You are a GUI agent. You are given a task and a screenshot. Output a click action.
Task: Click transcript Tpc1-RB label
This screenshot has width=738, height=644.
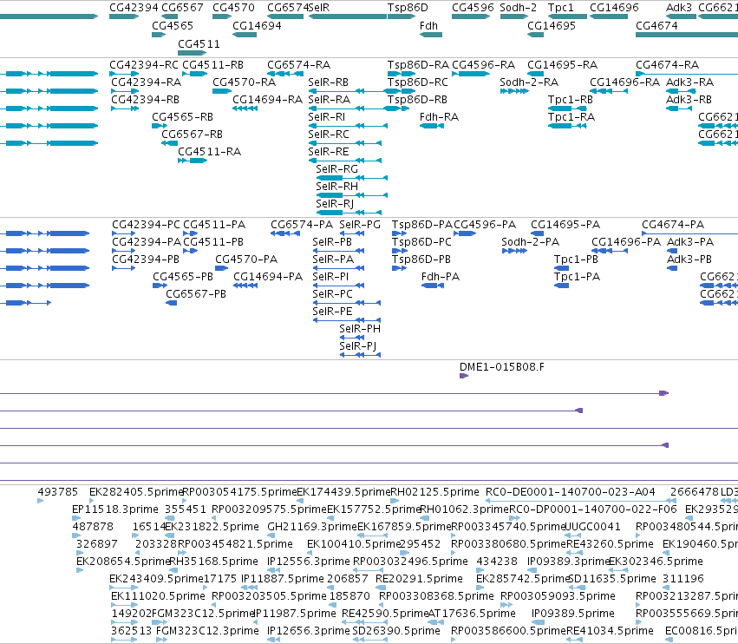571,100
